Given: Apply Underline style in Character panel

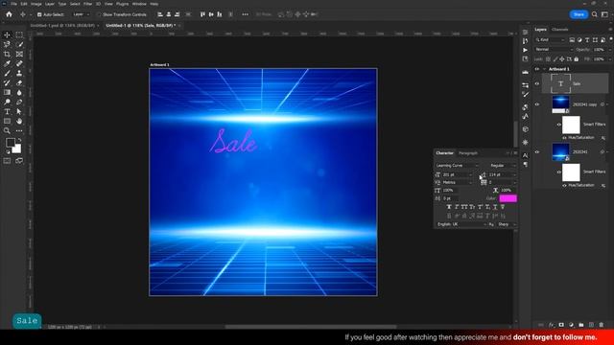Looking at the screenshot, I should 495,207.
